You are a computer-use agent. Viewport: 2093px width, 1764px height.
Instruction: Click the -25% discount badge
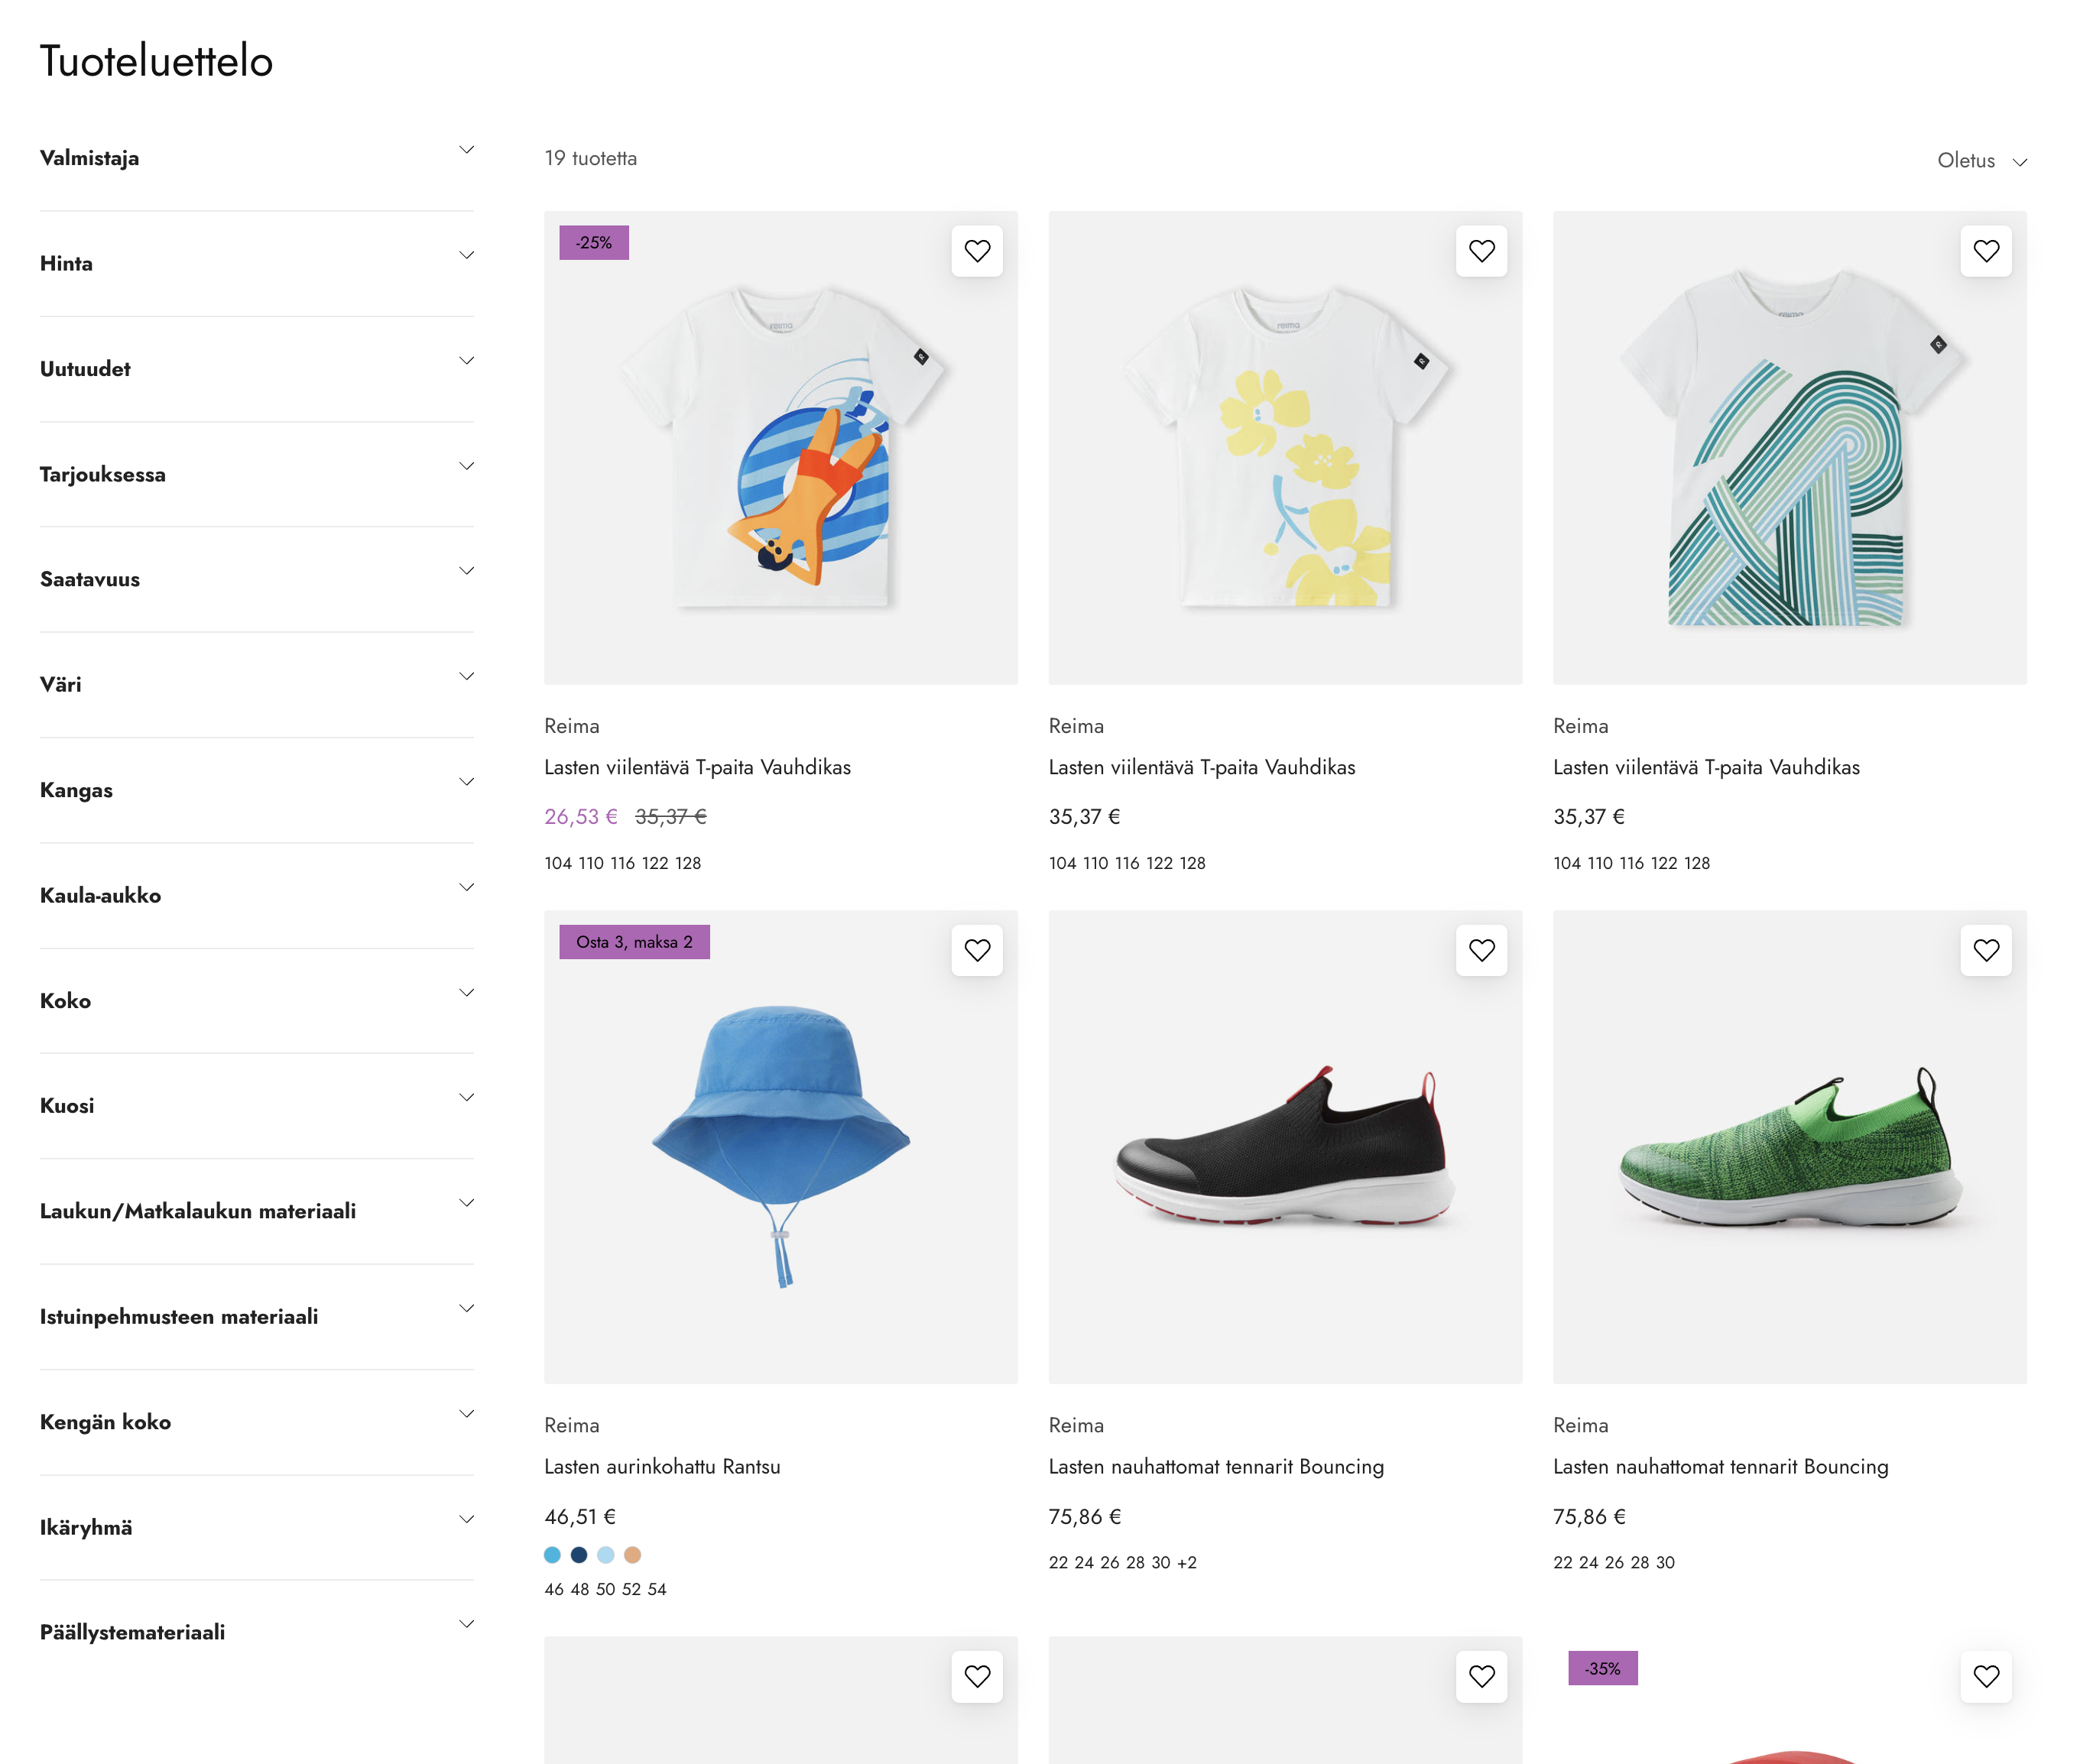pos(594,243)
